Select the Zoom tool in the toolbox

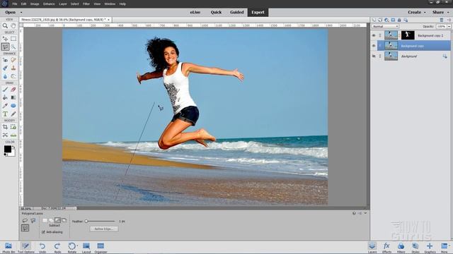click(5, 25)
